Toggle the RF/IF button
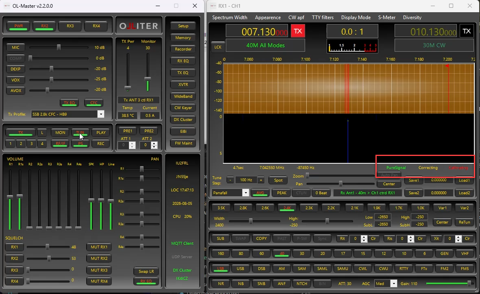This screenshot has height=294, width=480. coord(60,143)
